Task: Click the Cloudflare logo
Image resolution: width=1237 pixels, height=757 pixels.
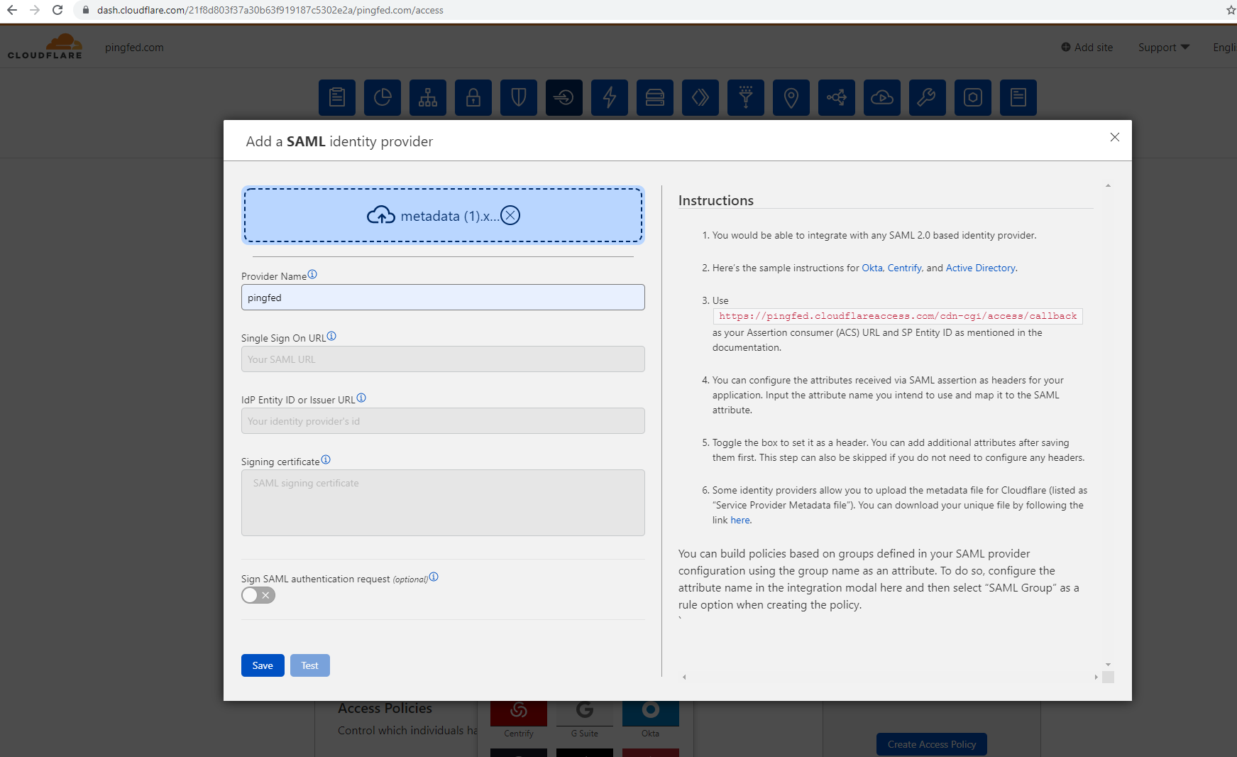Action: click(x=45, y=47)
